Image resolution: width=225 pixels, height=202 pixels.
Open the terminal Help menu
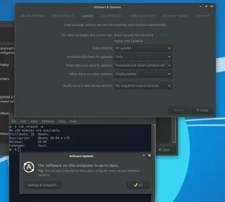coord(73,121)
